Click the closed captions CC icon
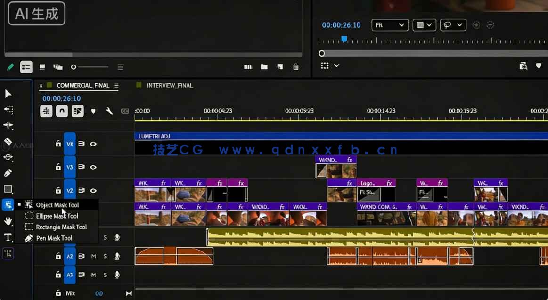 [x=125, y=111]
